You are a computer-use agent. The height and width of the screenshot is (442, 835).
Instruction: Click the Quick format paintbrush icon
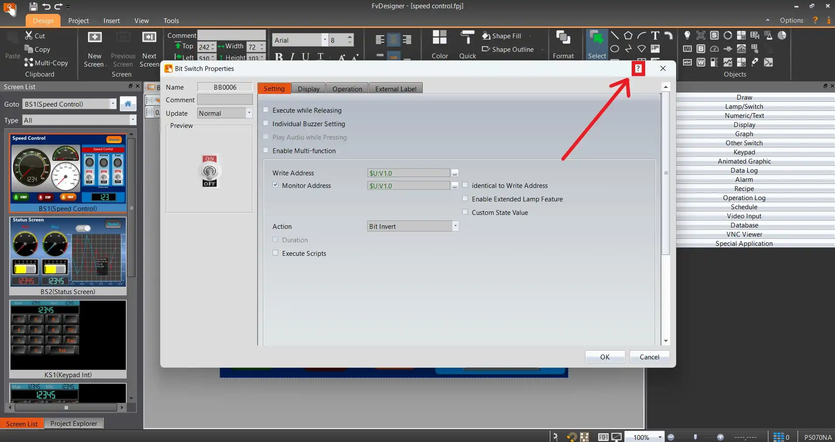[468, 38]
